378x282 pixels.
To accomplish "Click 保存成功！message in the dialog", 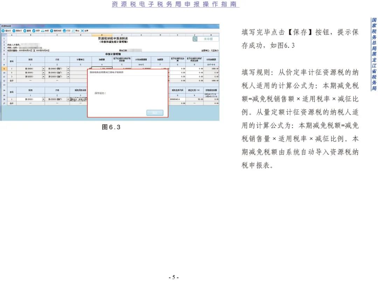I will [x=100, y=93].
